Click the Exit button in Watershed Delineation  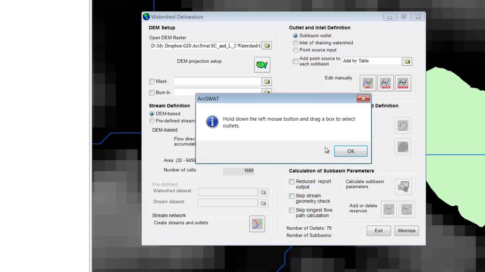[x=379, y=230]
